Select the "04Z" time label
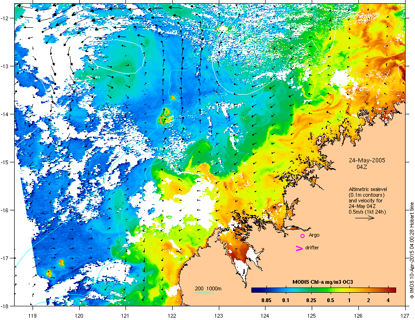The width and height of the screenshot is (415, 320). tap(362, 167)
